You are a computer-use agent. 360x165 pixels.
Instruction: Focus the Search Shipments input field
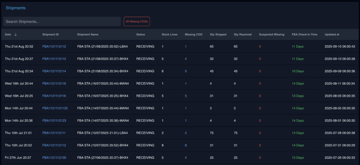[62, 21]
